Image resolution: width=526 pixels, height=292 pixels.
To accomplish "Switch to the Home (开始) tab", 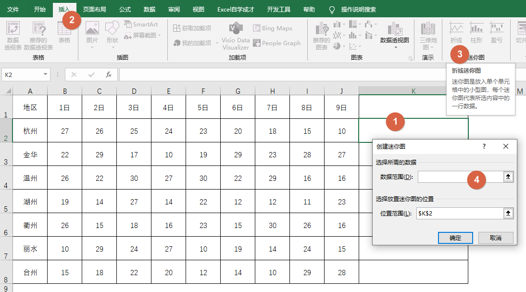I will [39, 10].
